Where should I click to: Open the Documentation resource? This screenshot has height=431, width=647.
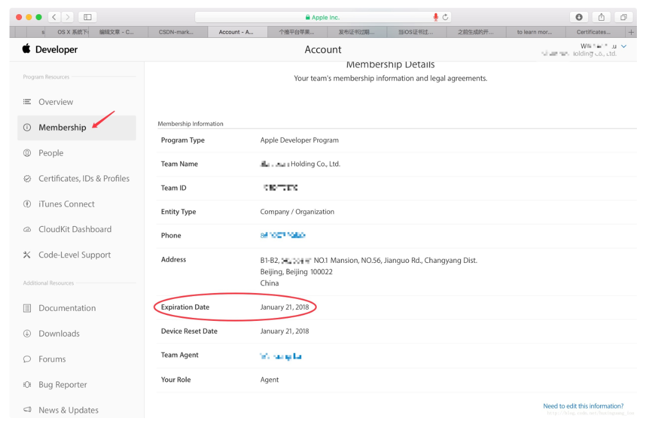click(x=66, y=308)
